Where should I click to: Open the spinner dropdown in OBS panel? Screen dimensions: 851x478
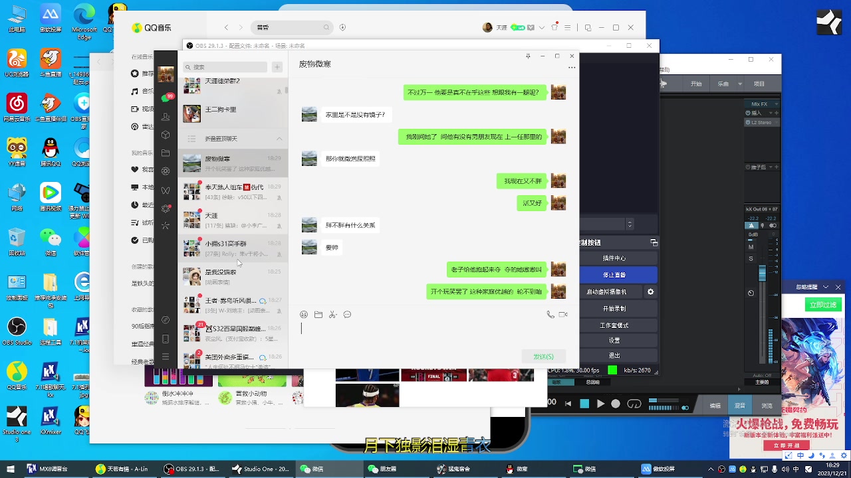click(x=630, y=225)
